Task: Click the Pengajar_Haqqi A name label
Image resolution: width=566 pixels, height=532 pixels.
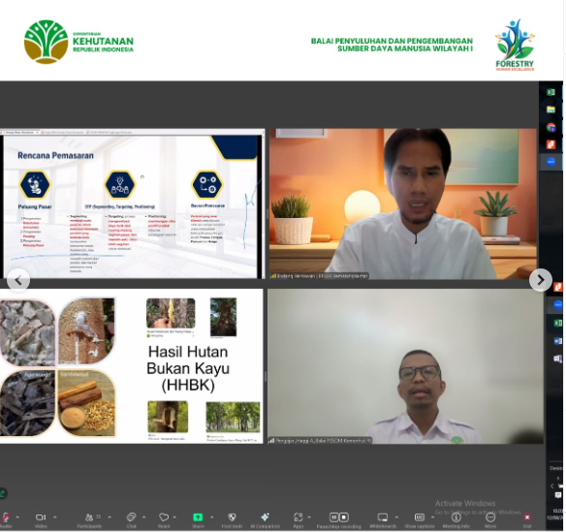Action: (320, 440)
